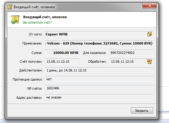Viewport: 169px width, 123px height.
Task: Click the invoice icon in the title bar
Action: pos(9,7)
